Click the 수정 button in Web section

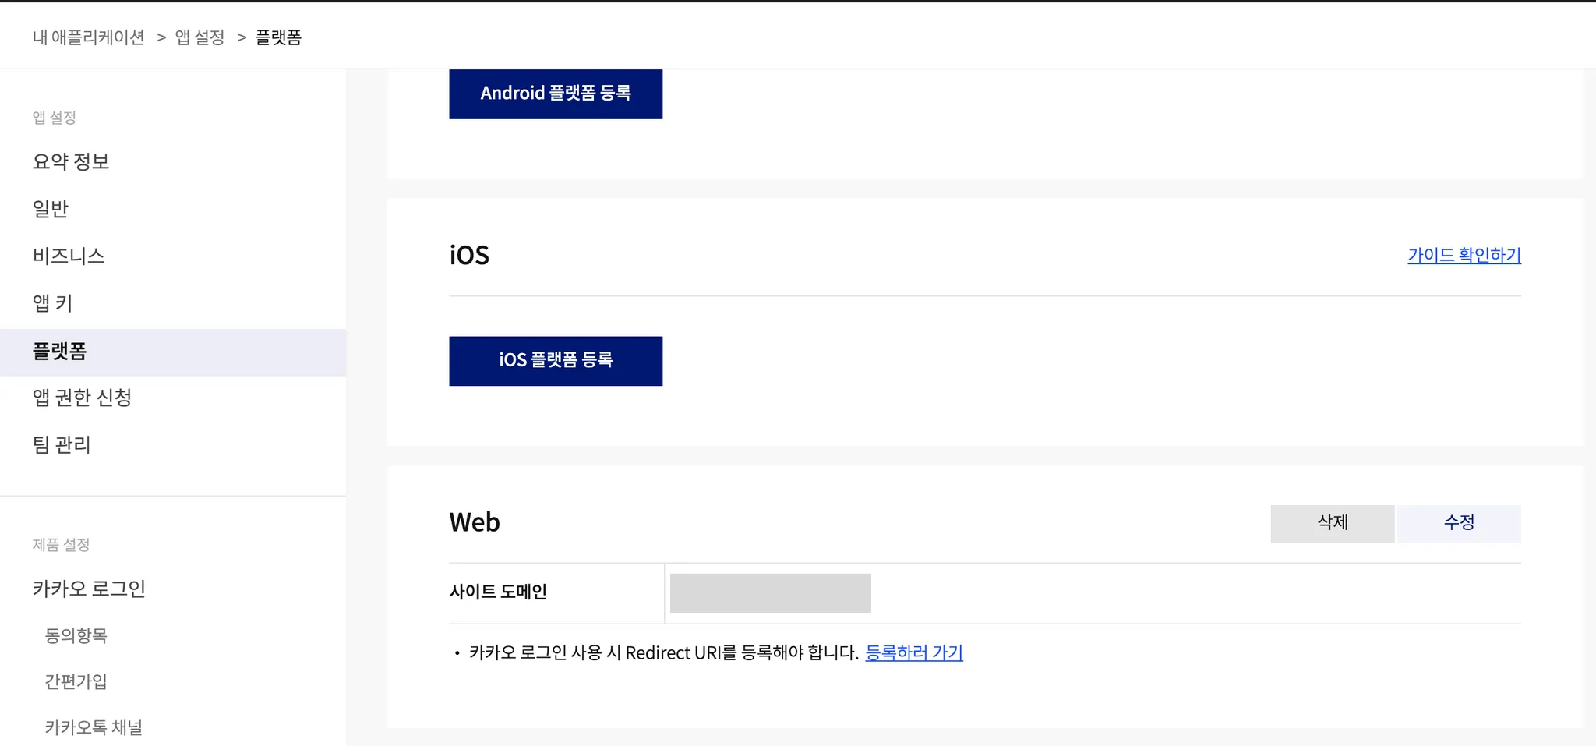tap(1458, 522)
